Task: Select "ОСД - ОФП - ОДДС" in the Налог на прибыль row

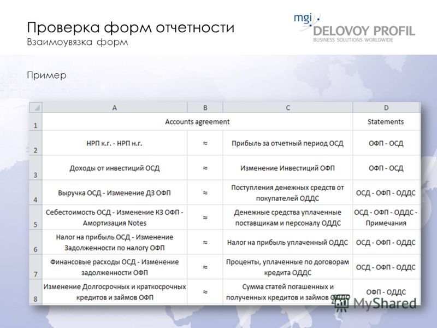Action: tap(386, 242)
